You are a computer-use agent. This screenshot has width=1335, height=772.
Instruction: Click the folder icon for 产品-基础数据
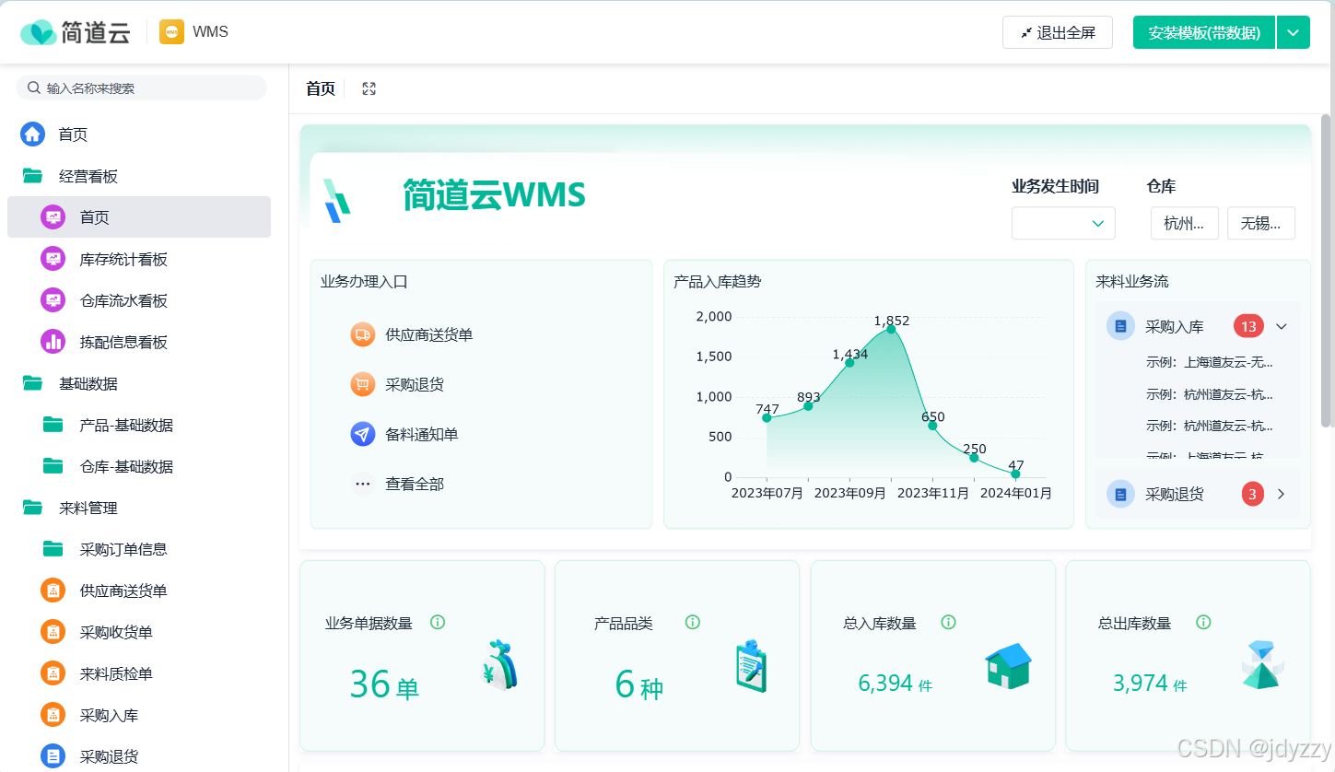[53, 425]
